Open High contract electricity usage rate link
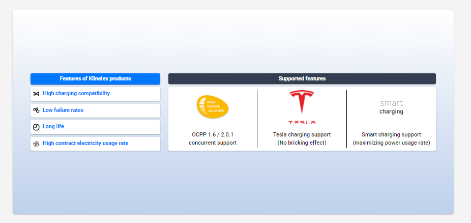 (x=85, y=144)
